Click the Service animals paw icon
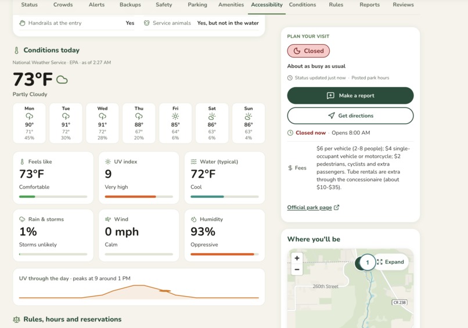Viewport: 468px width, 328px height. click(146, 23)
